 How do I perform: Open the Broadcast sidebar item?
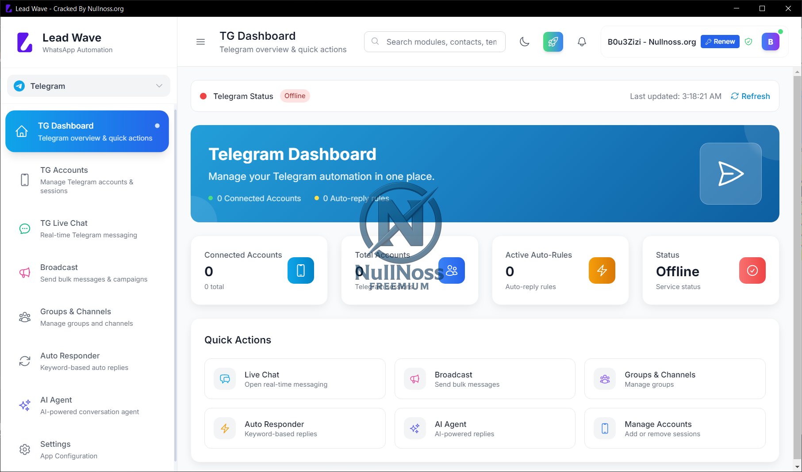(87, 273)
